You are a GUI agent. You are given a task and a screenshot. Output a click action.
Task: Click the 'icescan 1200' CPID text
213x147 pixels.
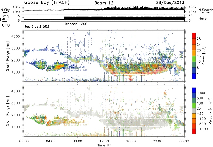tap(76, 24)
